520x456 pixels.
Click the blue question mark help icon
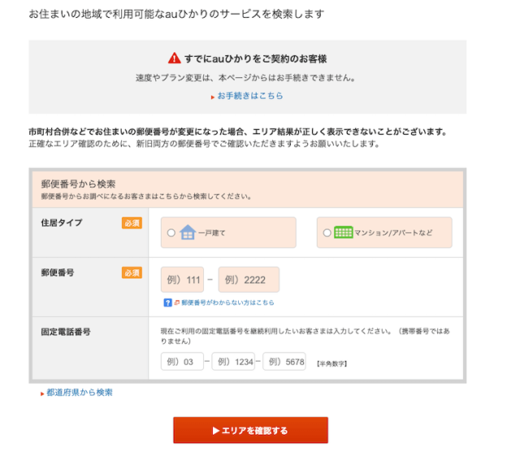pos(167,303)
